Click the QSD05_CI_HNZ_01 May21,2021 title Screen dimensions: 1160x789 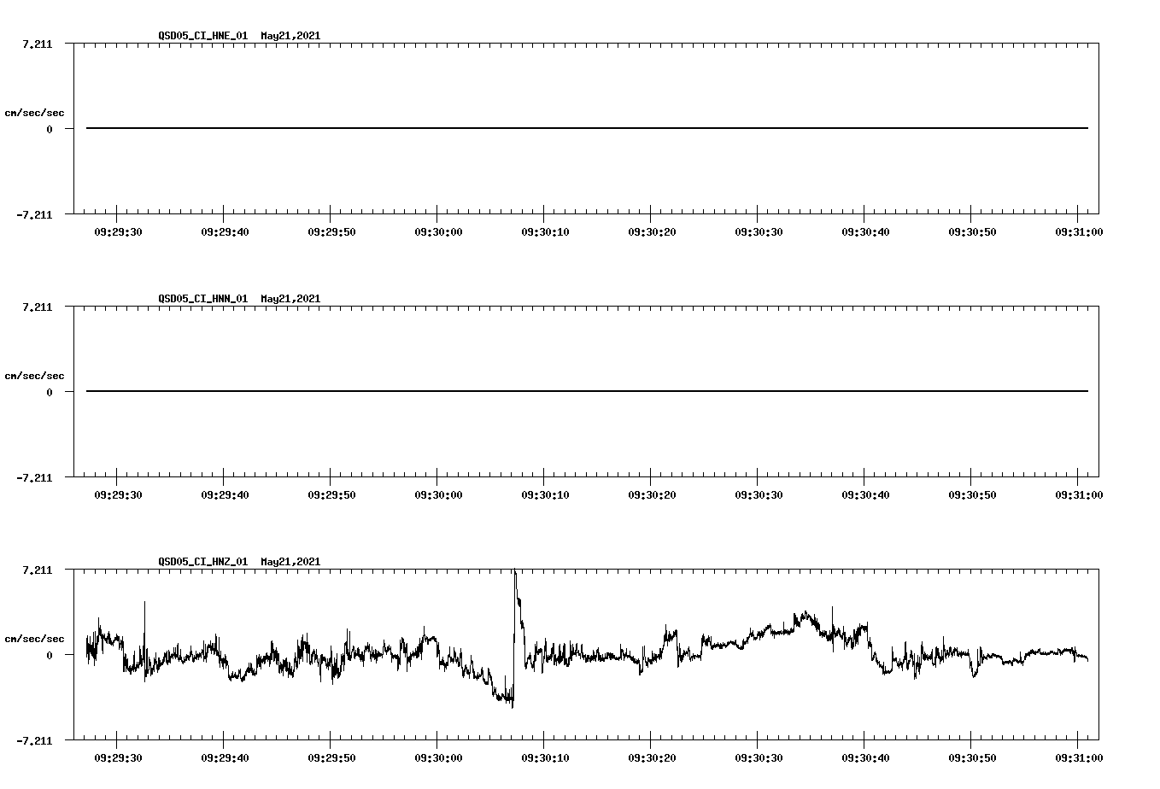[239, 562]
